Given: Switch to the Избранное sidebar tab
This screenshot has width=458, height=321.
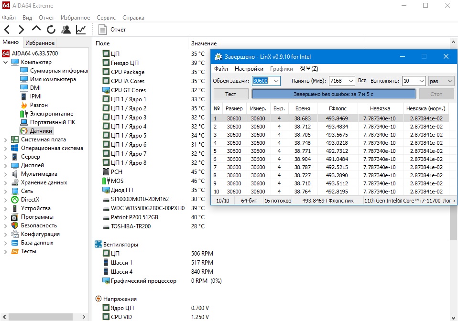Looking at the screenshot, I should point(40,43).
